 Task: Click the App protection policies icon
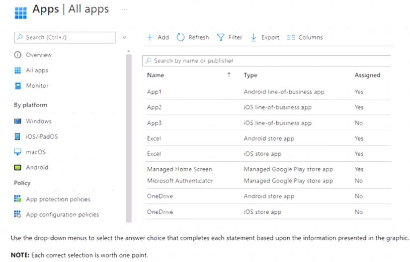click(x=17, y=199)
